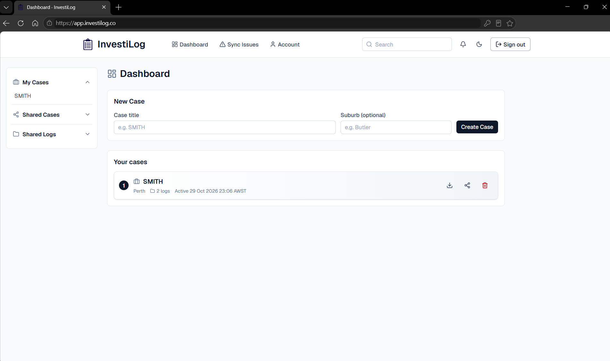Click the Create Case button
This screenshot has width=610, height=361.
point(477,127)
